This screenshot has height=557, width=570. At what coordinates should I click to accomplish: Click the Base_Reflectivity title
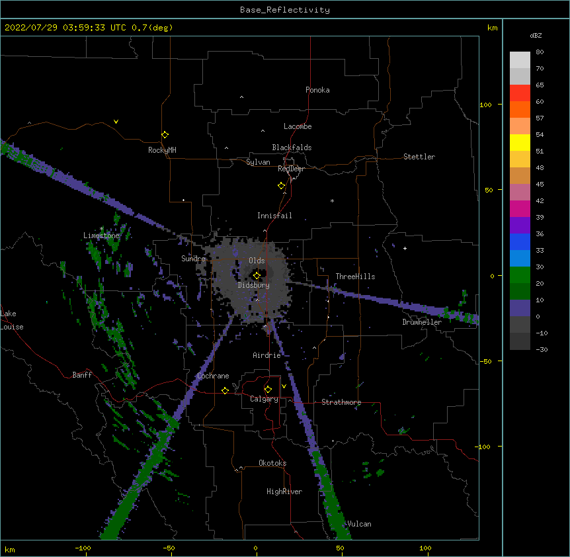(285, 10)
